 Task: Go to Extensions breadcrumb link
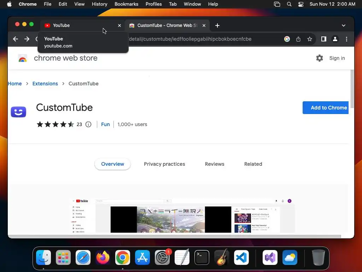click(x=45, y=84)
